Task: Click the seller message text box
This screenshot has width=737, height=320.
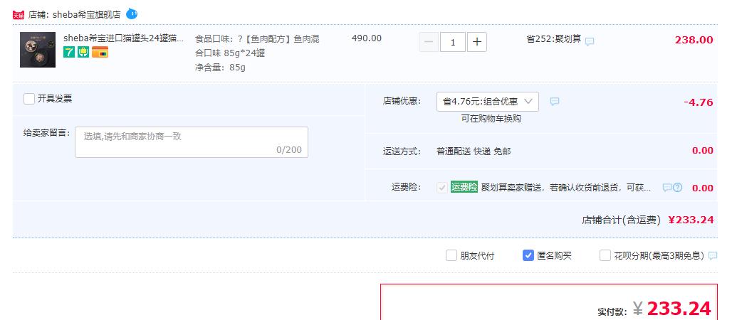Action: [x=192, y=142]
